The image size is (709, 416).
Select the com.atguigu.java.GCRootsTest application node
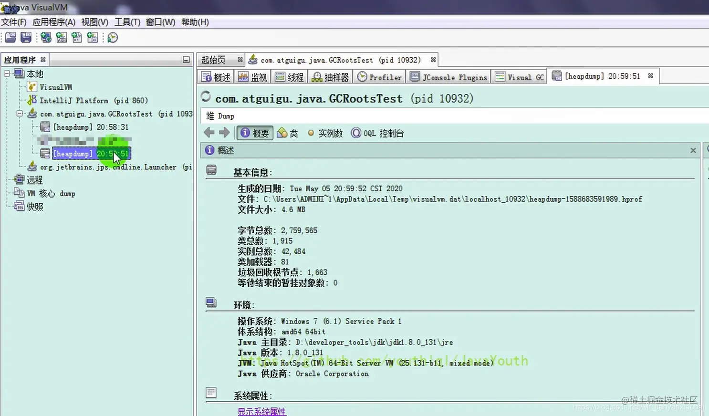click(x=110, y=114)
